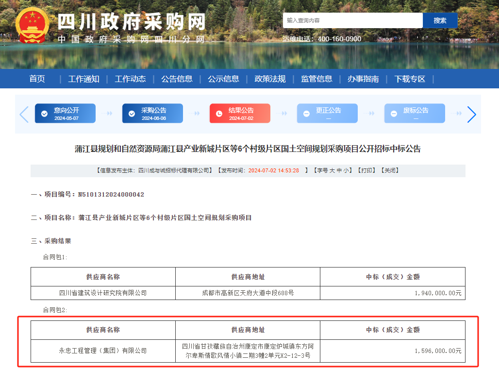The image size is (499, 368).
Task: Open the 公告信息 menu item
Action: pos(177,79)
